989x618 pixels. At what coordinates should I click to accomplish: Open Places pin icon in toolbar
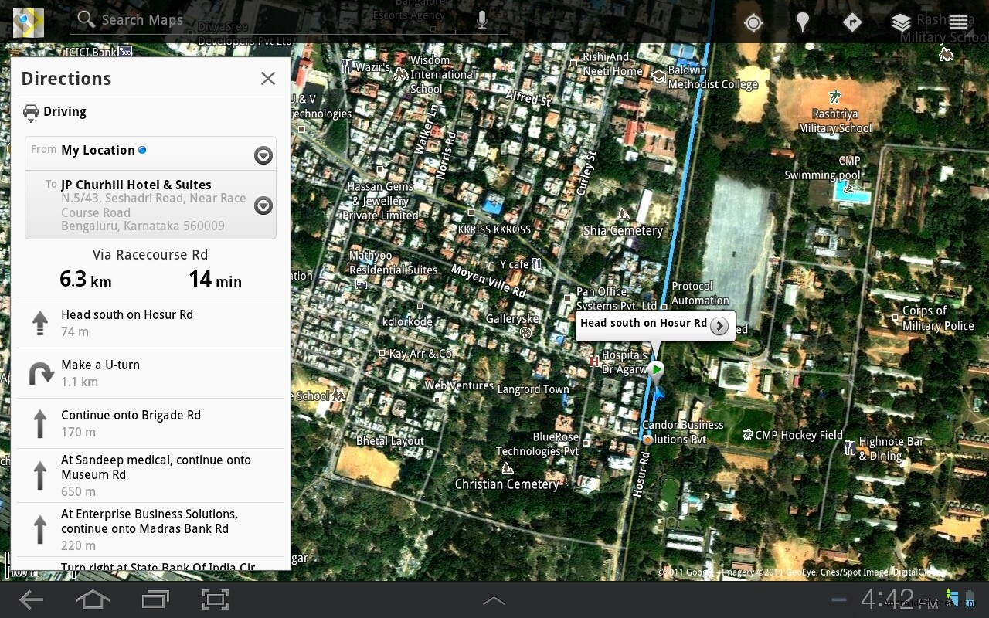(803, 22)
